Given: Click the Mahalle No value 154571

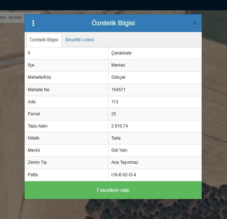Looking at the screenshot, I should [118, 90].
